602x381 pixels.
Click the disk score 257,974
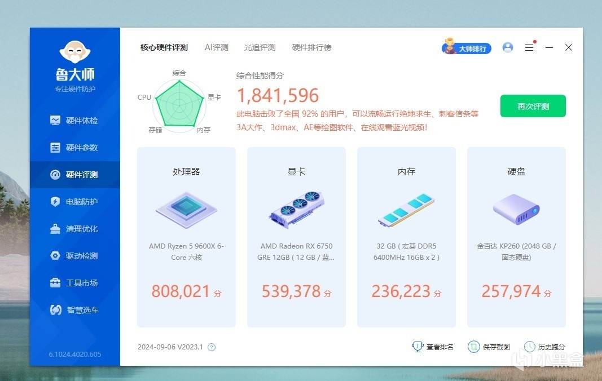(511, 291)
